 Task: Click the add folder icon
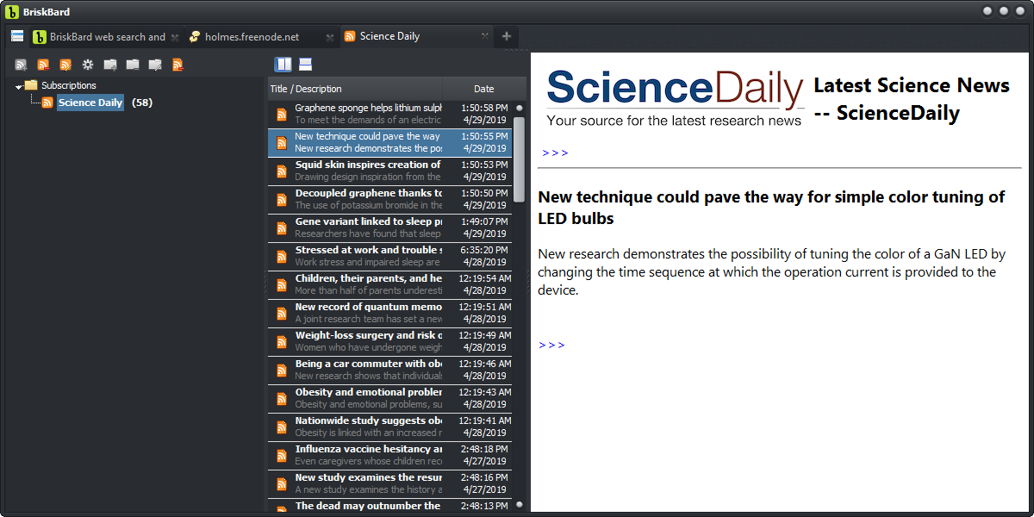tap(110, 65)
